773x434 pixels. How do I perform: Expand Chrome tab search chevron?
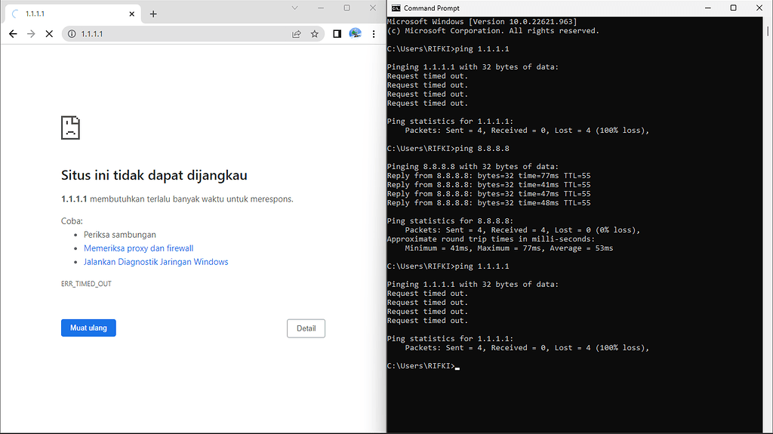tap(295, 8)
